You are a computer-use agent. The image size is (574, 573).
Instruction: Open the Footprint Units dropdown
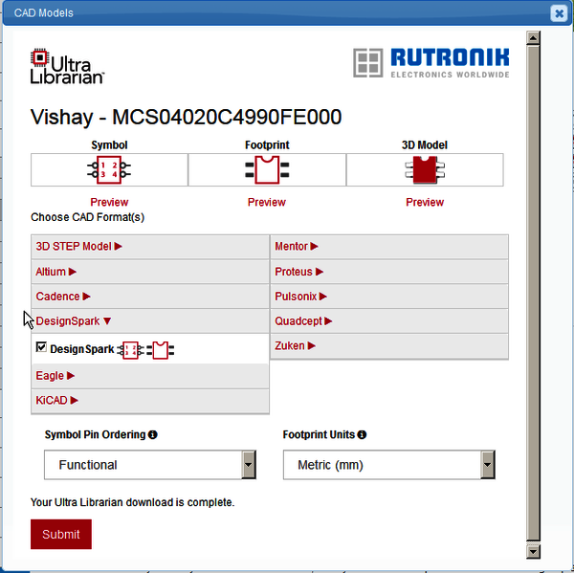point(389,465)
